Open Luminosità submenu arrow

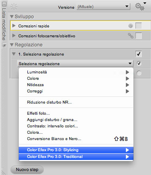(x=127, y=72)
